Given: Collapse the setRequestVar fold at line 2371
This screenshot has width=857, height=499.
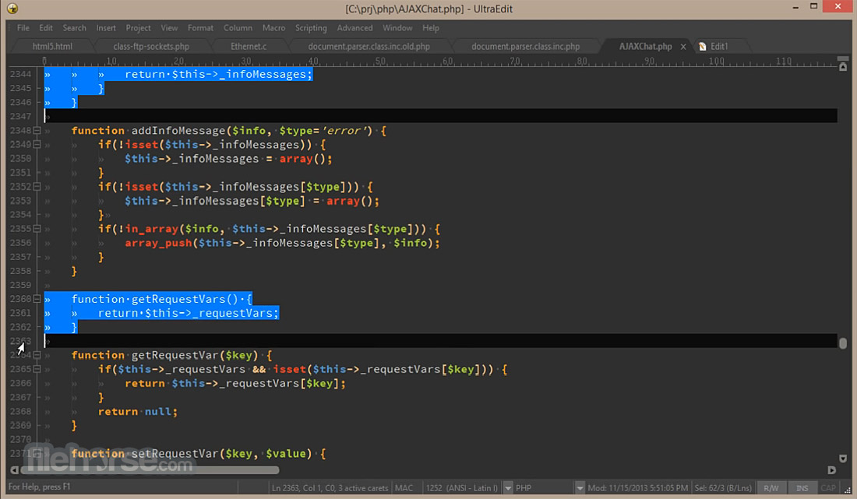Looking at the screenshot, I should [37, 454].
